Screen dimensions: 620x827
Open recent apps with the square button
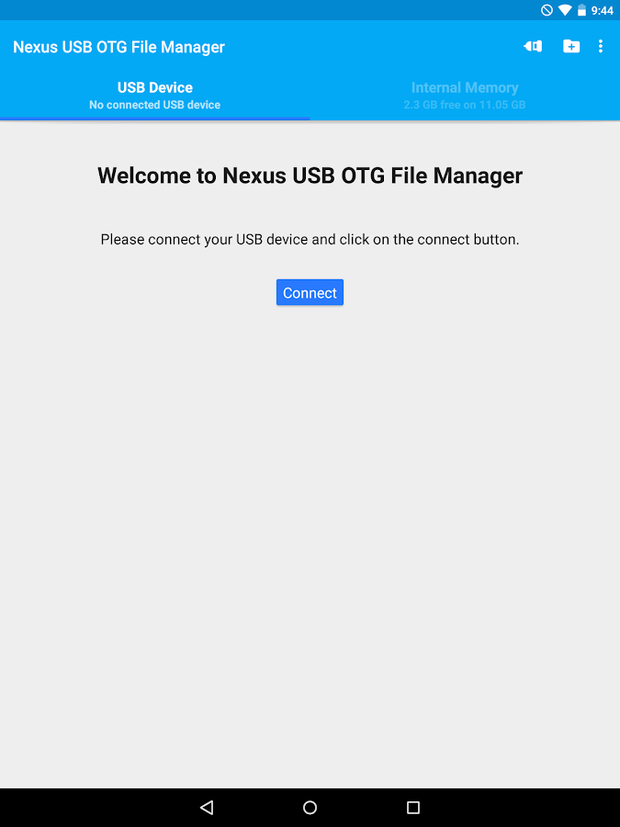[413, 807]
